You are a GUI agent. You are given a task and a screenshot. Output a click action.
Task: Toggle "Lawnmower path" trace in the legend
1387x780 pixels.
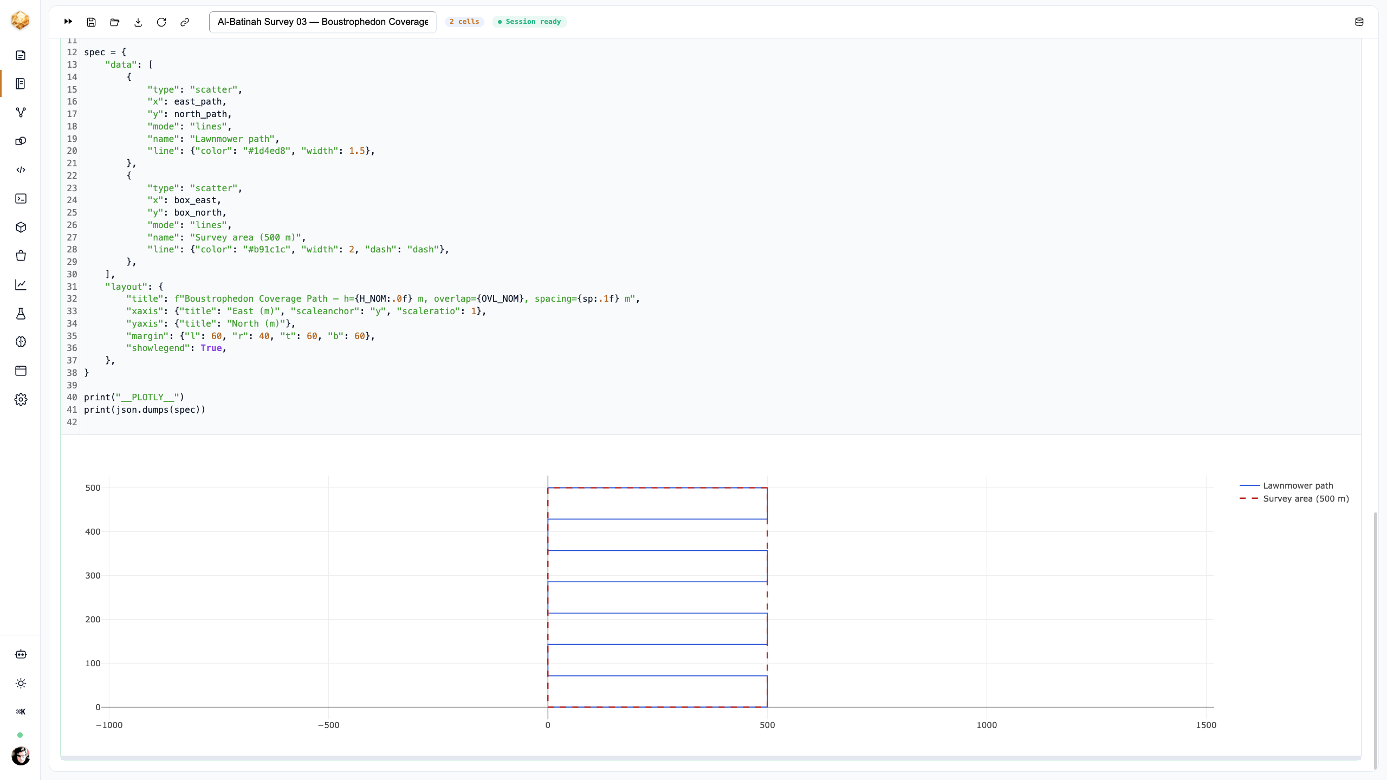tap(1286, 485)
